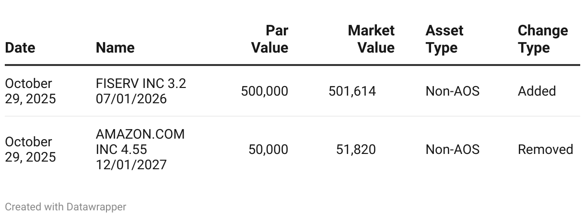585x218 pixels.
Task: Click the 50,000 par value cell
Action: (269, 150)
